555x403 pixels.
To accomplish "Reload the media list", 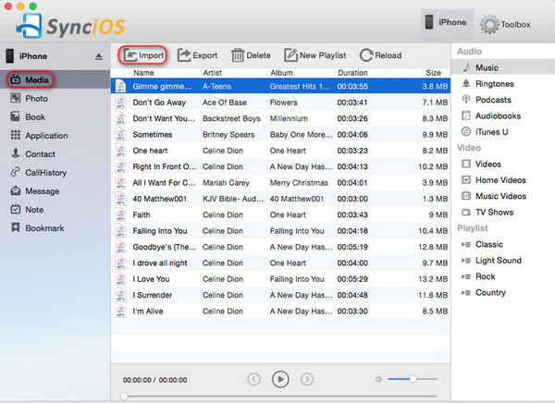I will pos(380,55).
